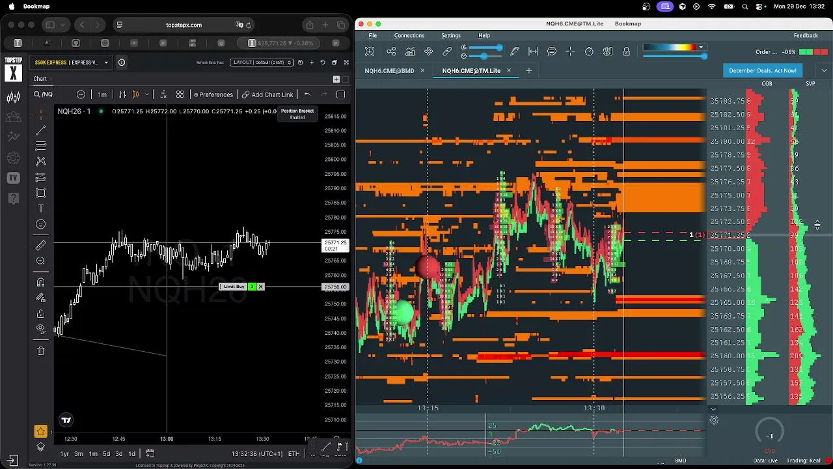Switch to the NQH6.CME@BMD tab

point(389,70)
